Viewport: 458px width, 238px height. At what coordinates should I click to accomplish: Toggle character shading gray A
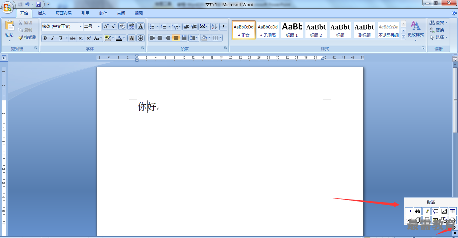click(x=132, y=38)
